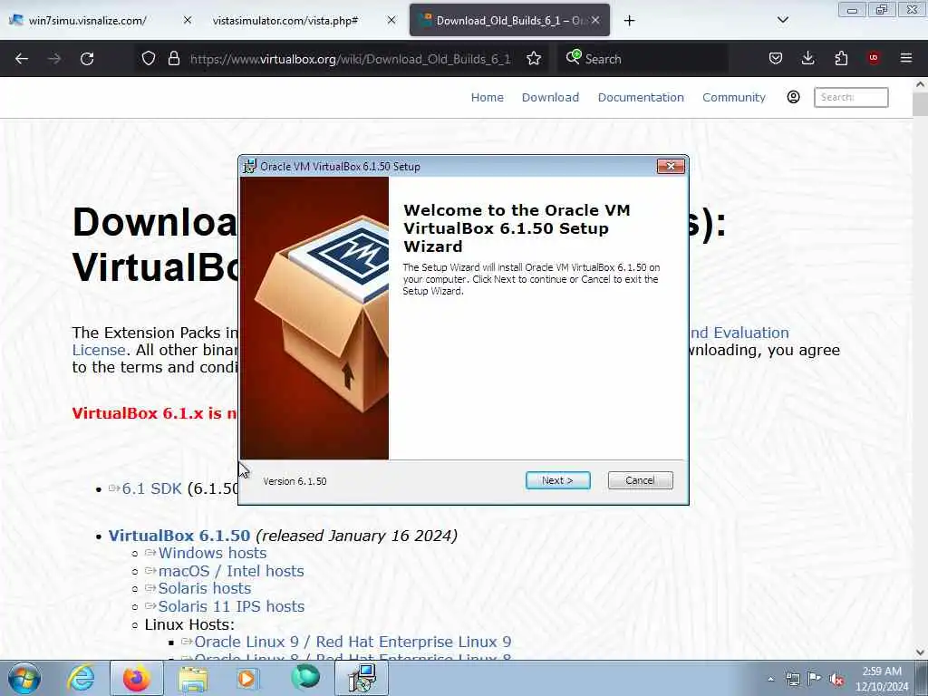Close the Oracle VM VirtualBox Setup dialog

[x=671, y=167]
